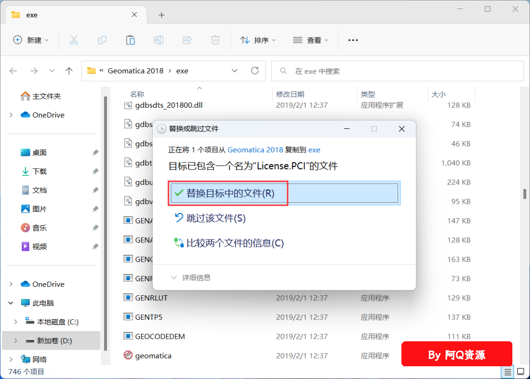Expand the first OneDrive tree node
The width and height of the screenshot is (530, 379).
pos(11,115)
